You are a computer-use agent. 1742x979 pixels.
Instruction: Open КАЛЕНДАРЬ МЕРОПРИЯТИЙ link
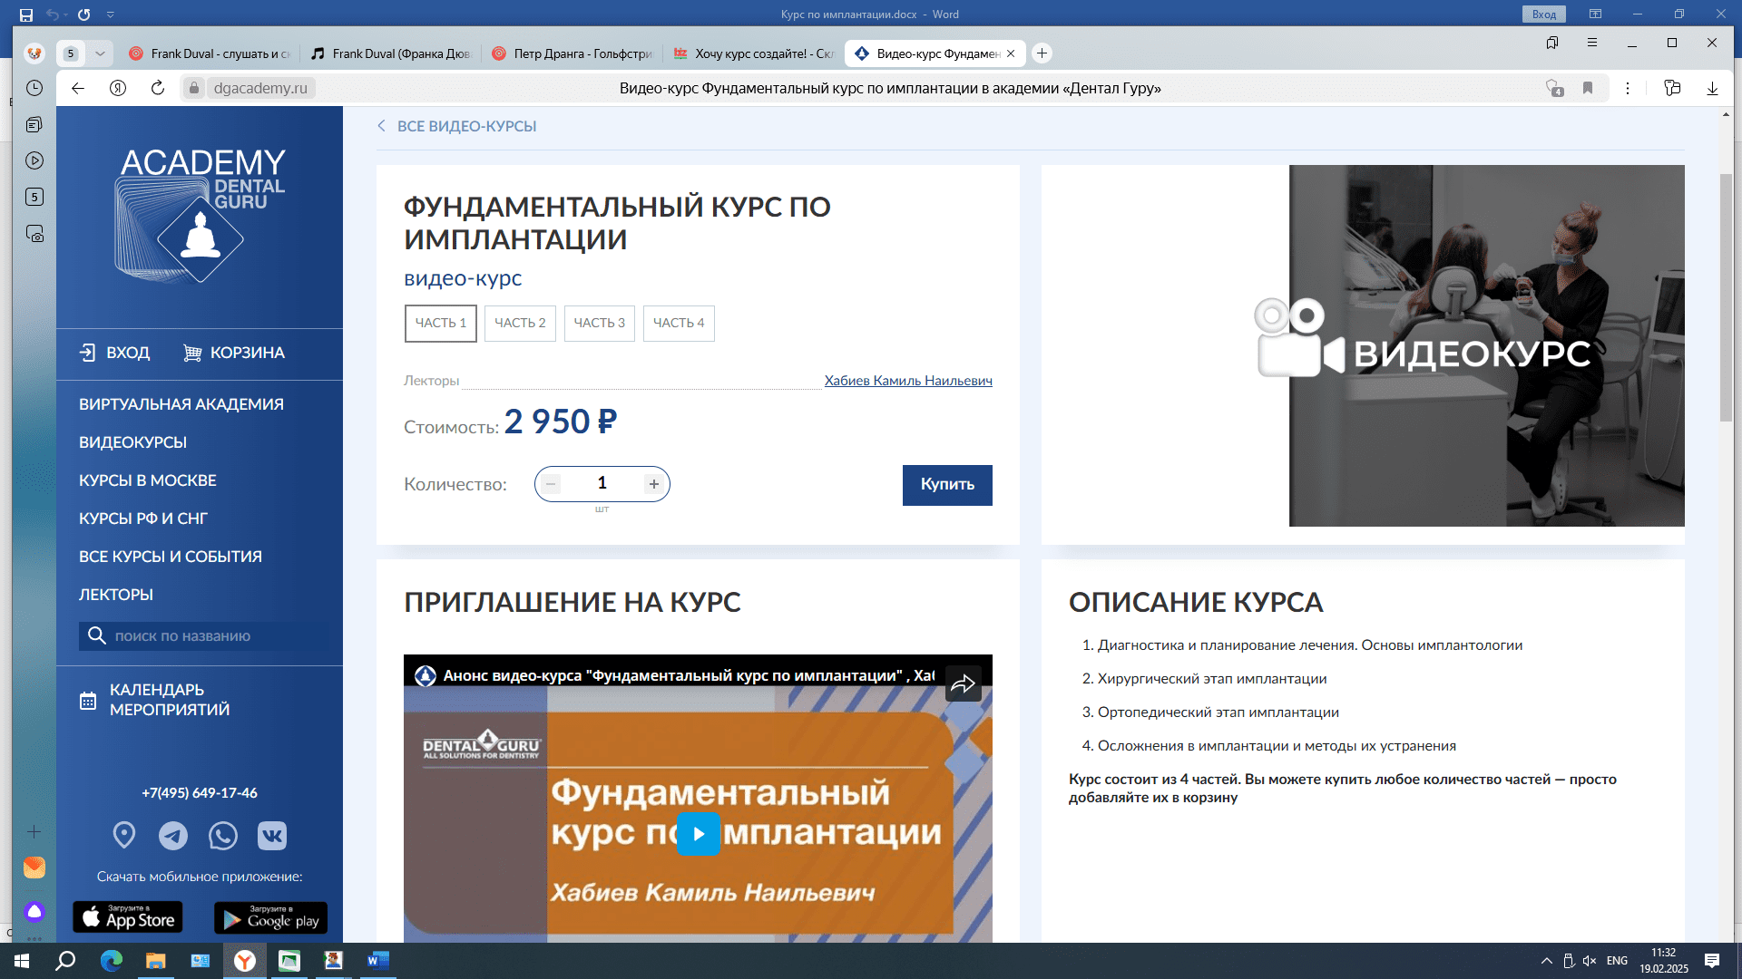click(154, 700)
